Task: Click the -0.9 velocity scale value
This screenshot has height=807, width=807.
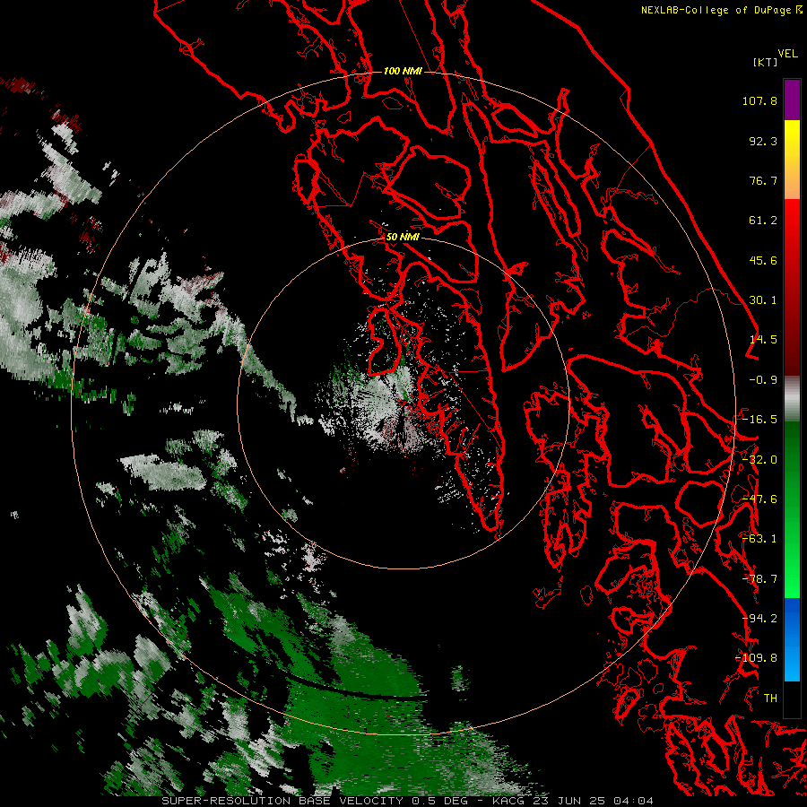Action: (763, 380)
